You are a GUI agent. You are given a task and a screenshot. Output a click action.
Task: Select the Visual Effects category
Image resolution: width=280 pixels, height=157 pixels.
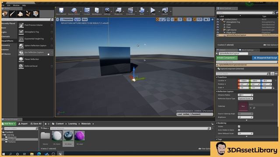tap(7, 41)
